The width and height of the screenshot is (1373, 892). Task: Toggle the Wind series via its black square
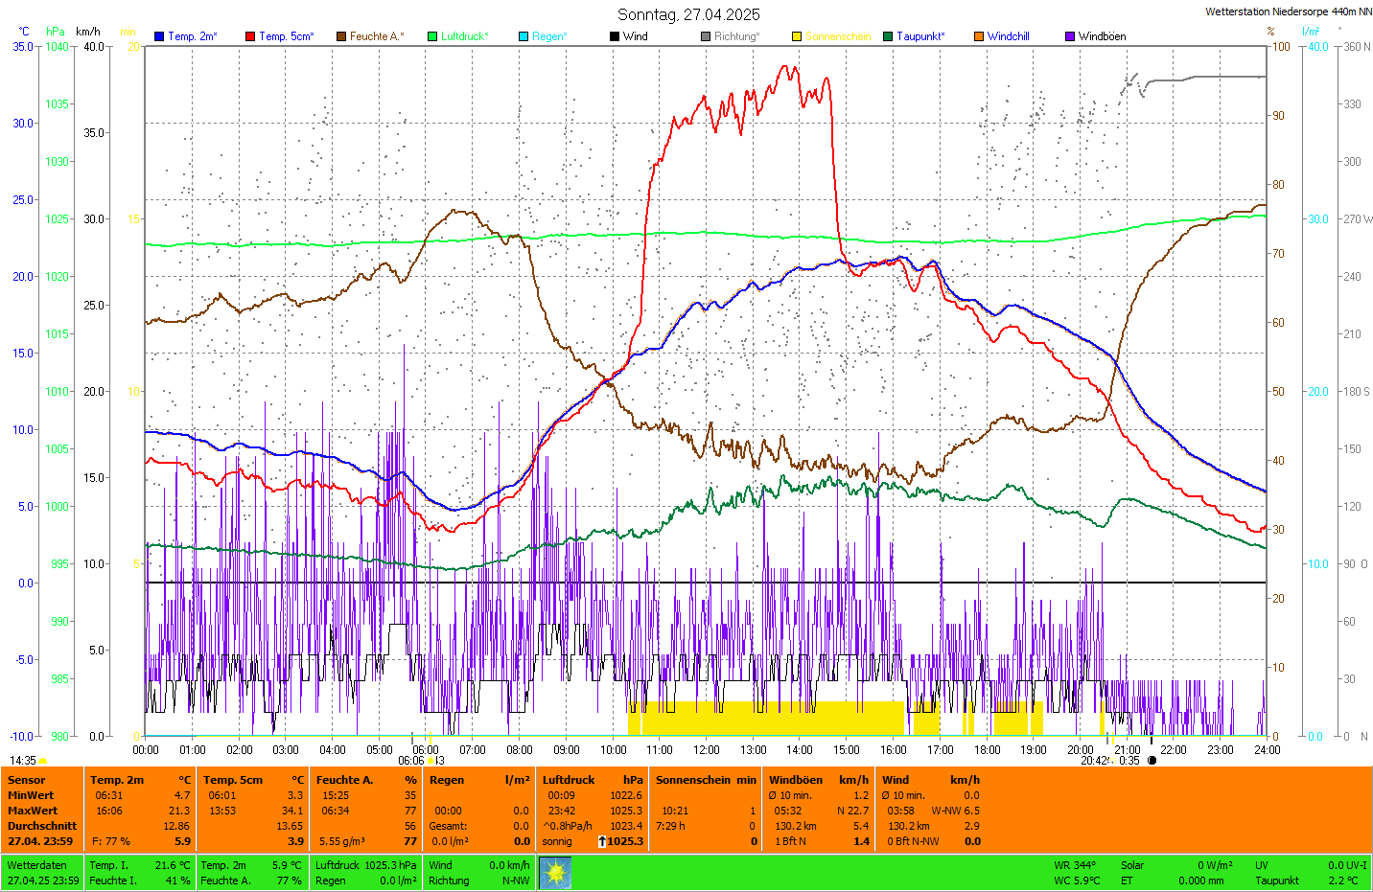coord(615,36)
